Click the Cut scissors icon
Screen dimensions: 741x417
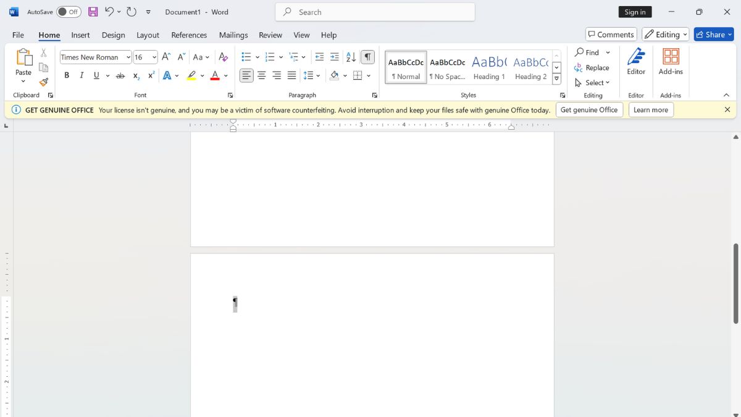(43, 53)
